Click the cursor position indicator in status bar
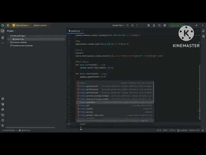 (x=159, y=130)
